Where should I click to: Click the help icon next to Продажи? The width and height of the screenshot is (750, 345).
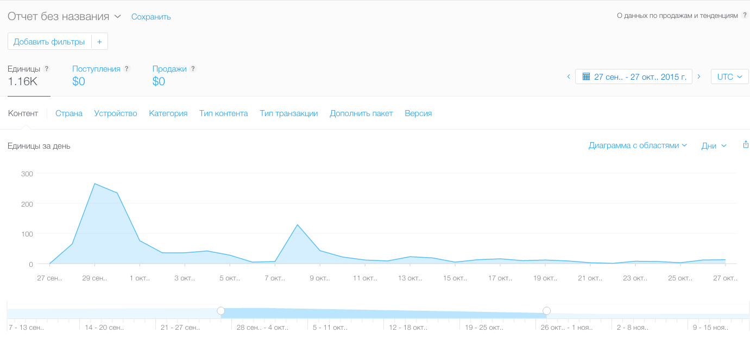click(193, 69)
